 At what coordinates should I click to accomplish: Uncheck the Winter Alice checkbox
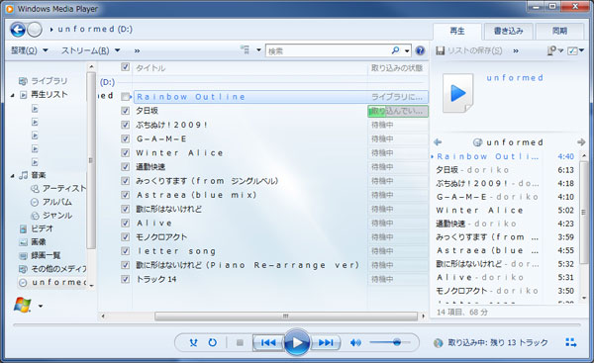pyautogui.click(x=125, y=152)
